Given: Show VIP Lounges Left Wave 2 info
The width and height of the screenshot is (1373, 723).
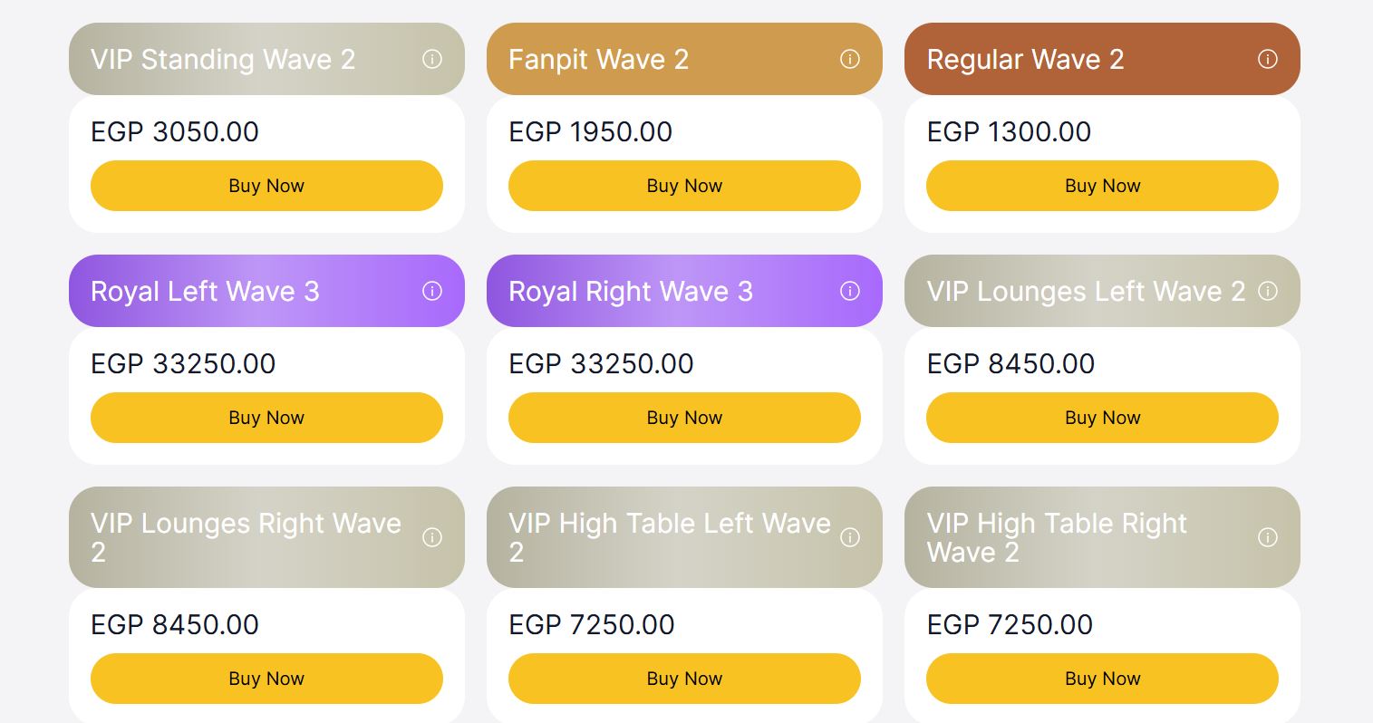Looking at the screenshot, I should (1268, 291).
